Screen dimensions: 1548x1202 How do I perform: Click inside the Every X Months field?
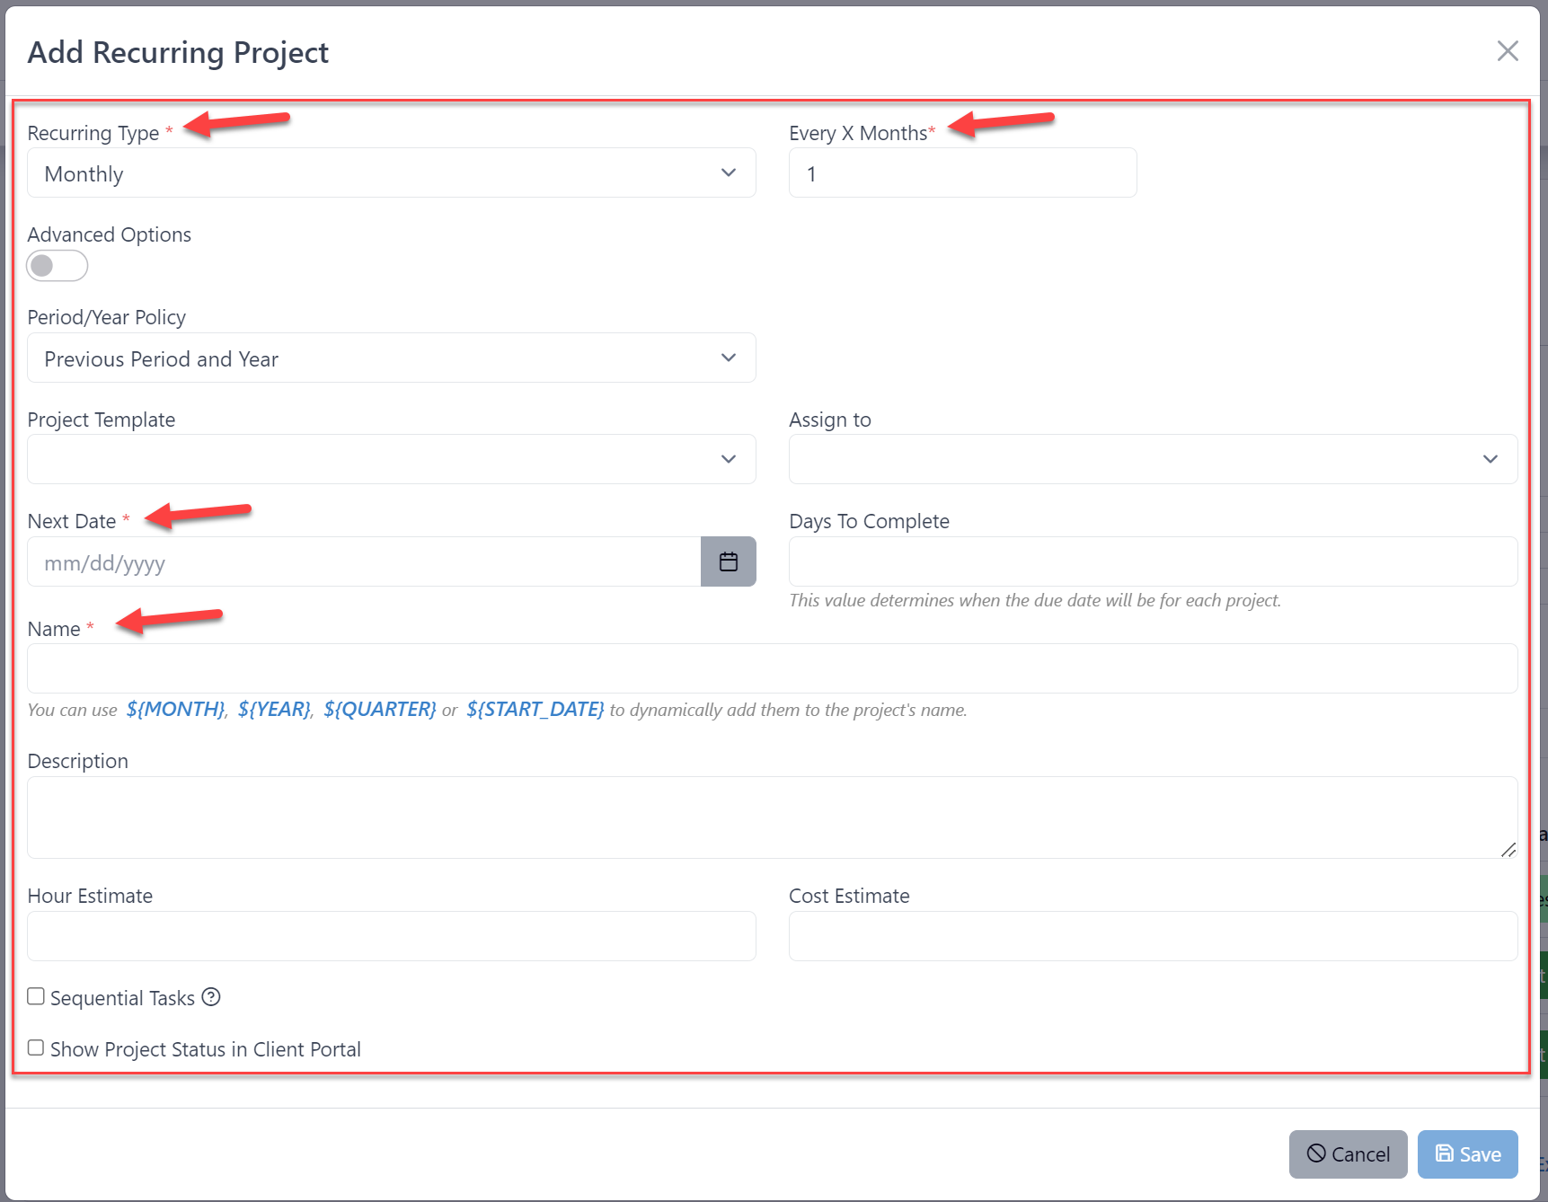click(x=961, y=172)
